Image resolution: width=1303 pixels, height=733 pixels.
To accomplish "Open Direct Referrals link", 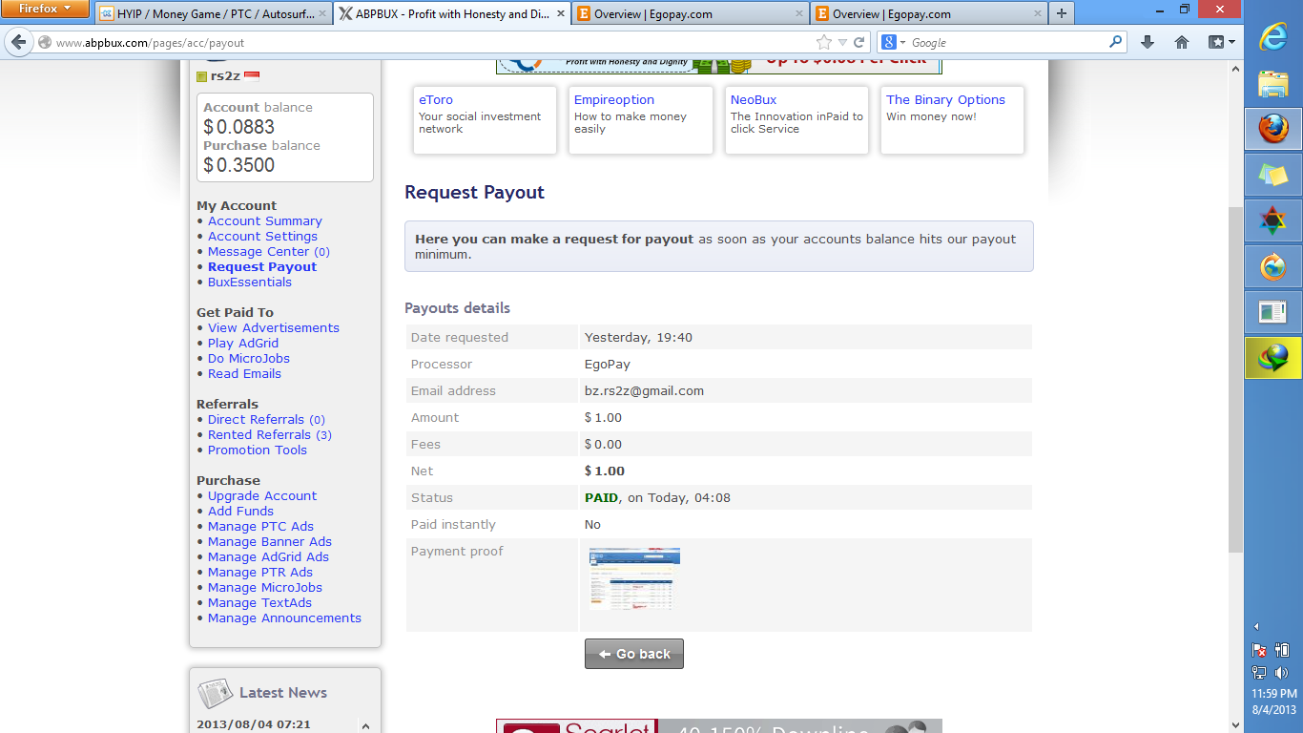I will click(266, 419).
